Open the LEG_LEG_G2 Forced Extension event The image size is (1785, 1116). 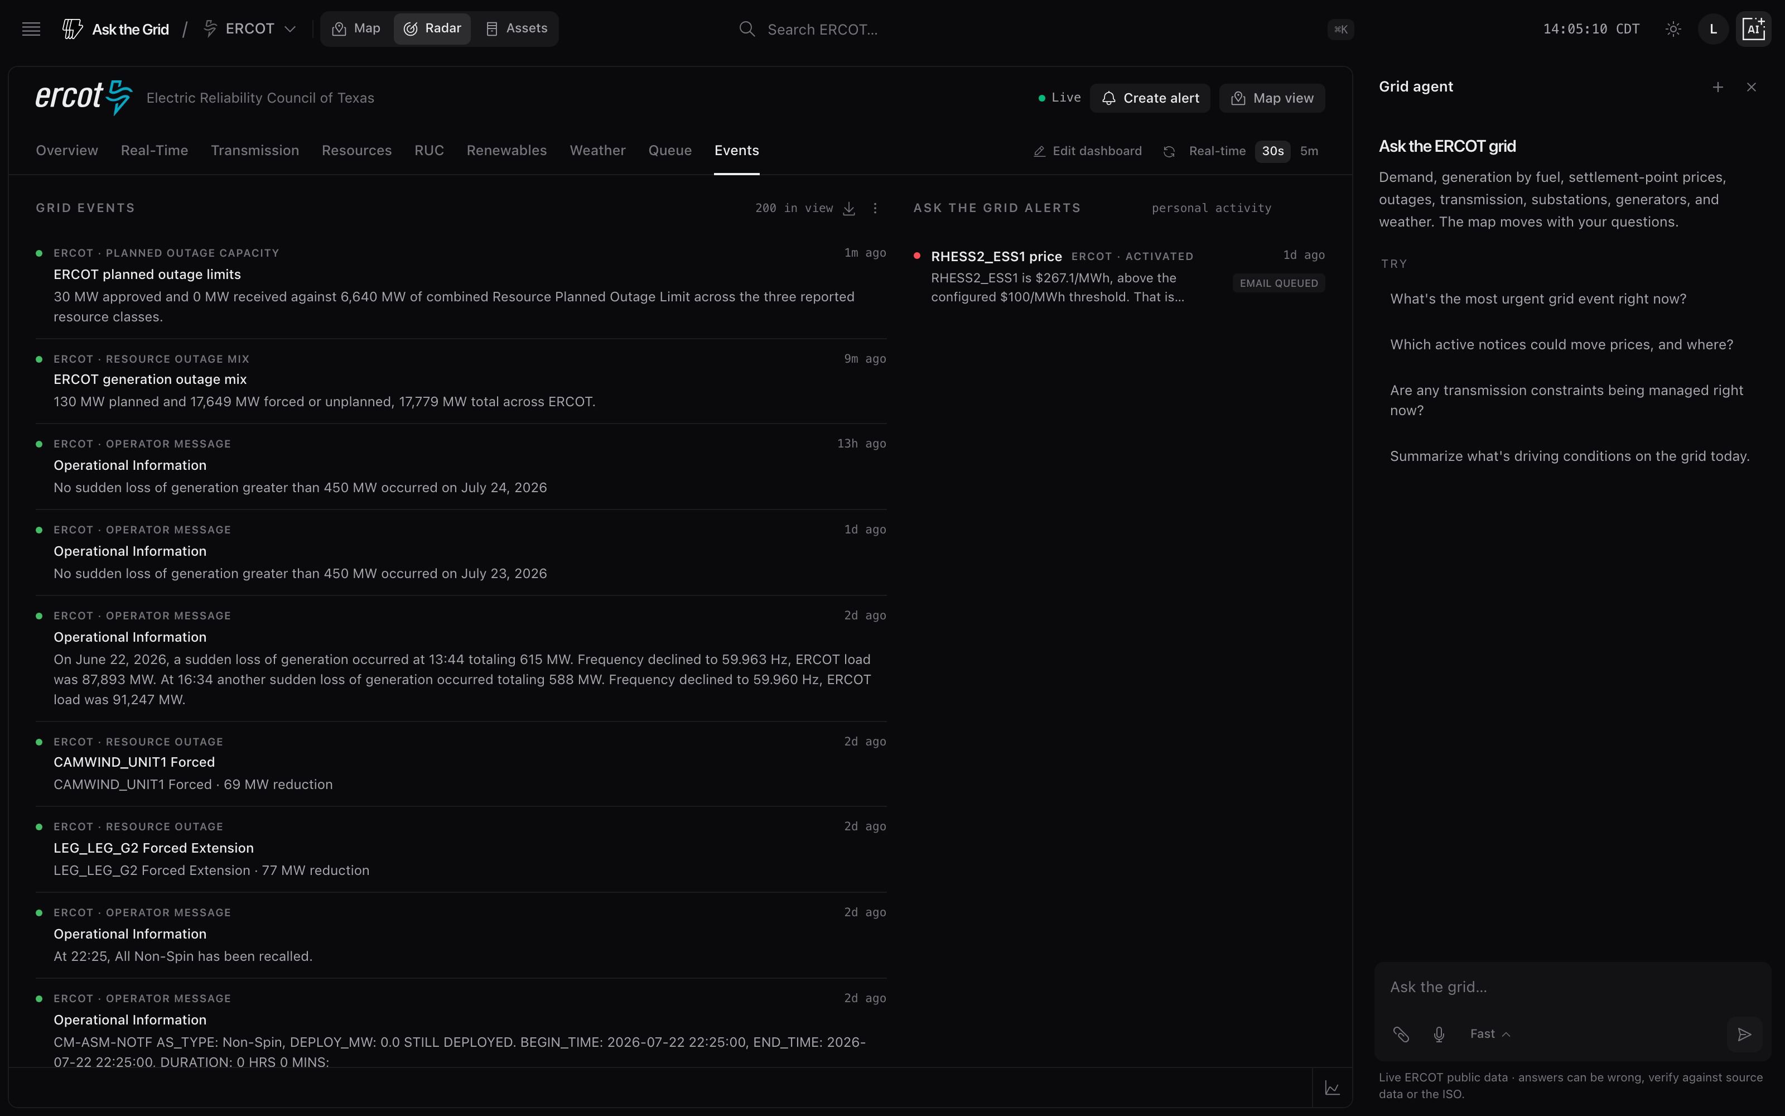point(461,849)
